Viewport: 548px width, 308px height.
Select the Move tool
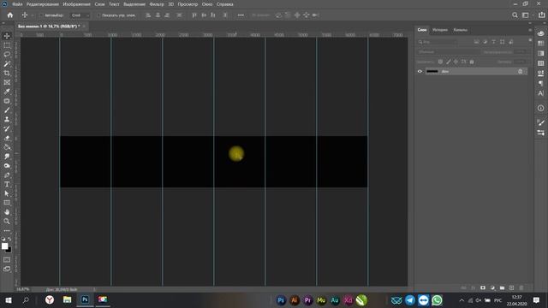coord(7,36)
